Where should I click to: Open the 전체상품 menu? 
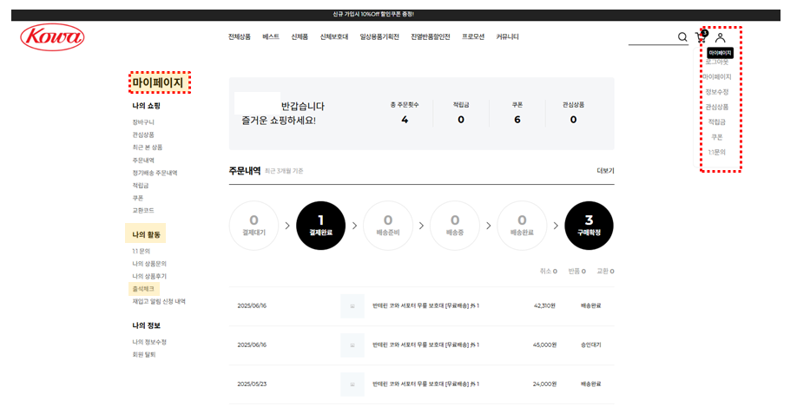pyautogui.click(x=240, y=37)
